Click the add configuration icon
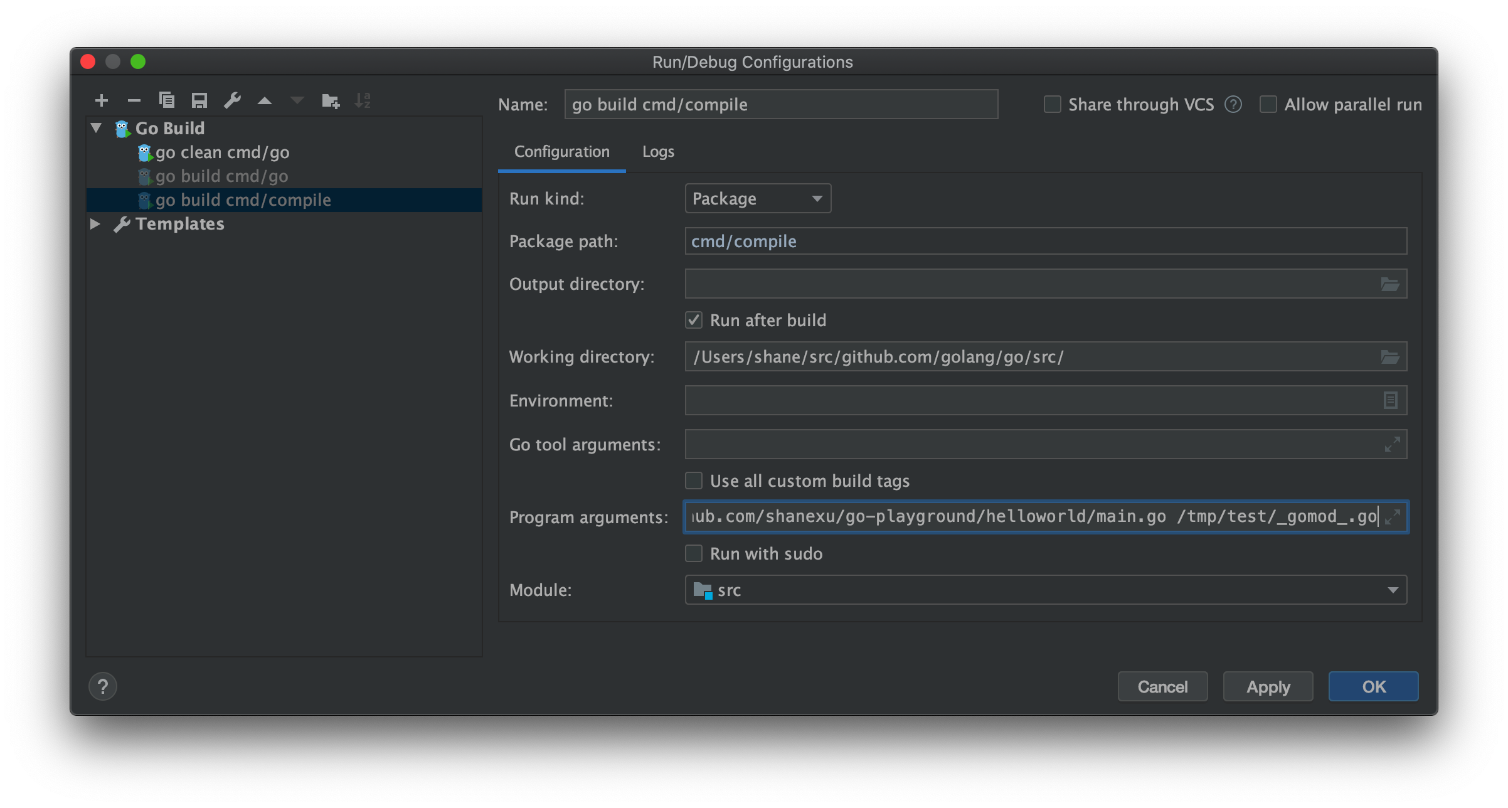 pyautogui.click(x=100, y=102)
